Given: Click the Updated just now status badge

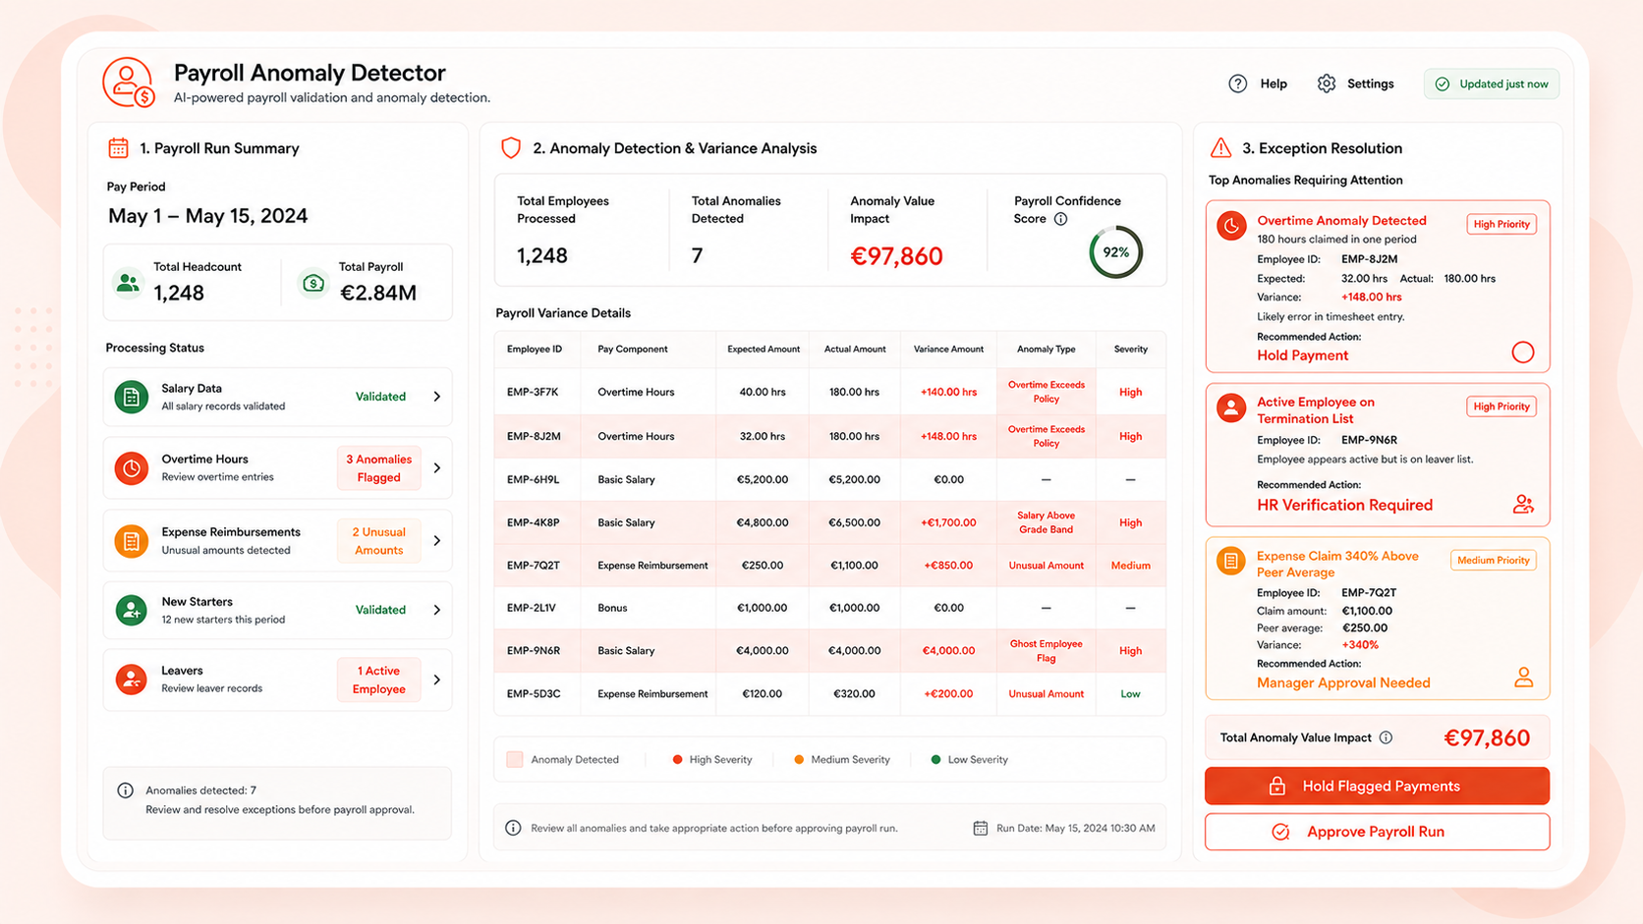Looking at the screenshot, I should [x=1491, y=83].
